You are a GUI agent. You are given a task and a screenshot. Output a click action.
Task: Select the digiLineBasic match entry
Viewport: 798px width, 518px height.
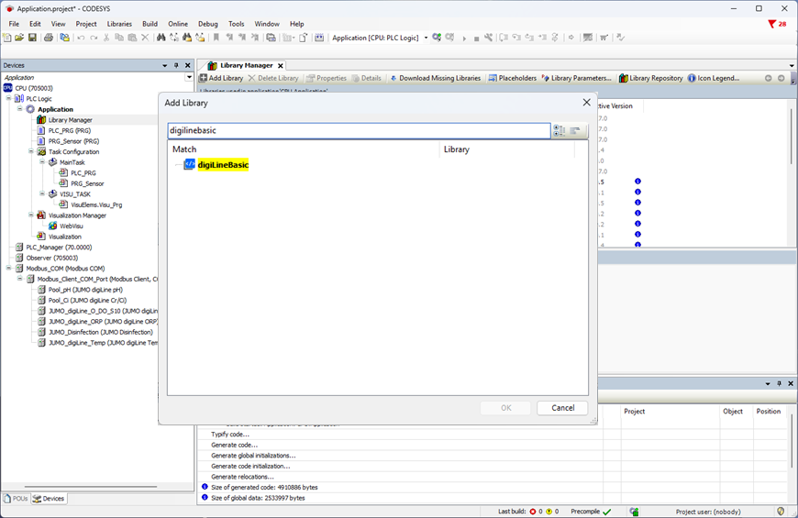pos(223,164)
